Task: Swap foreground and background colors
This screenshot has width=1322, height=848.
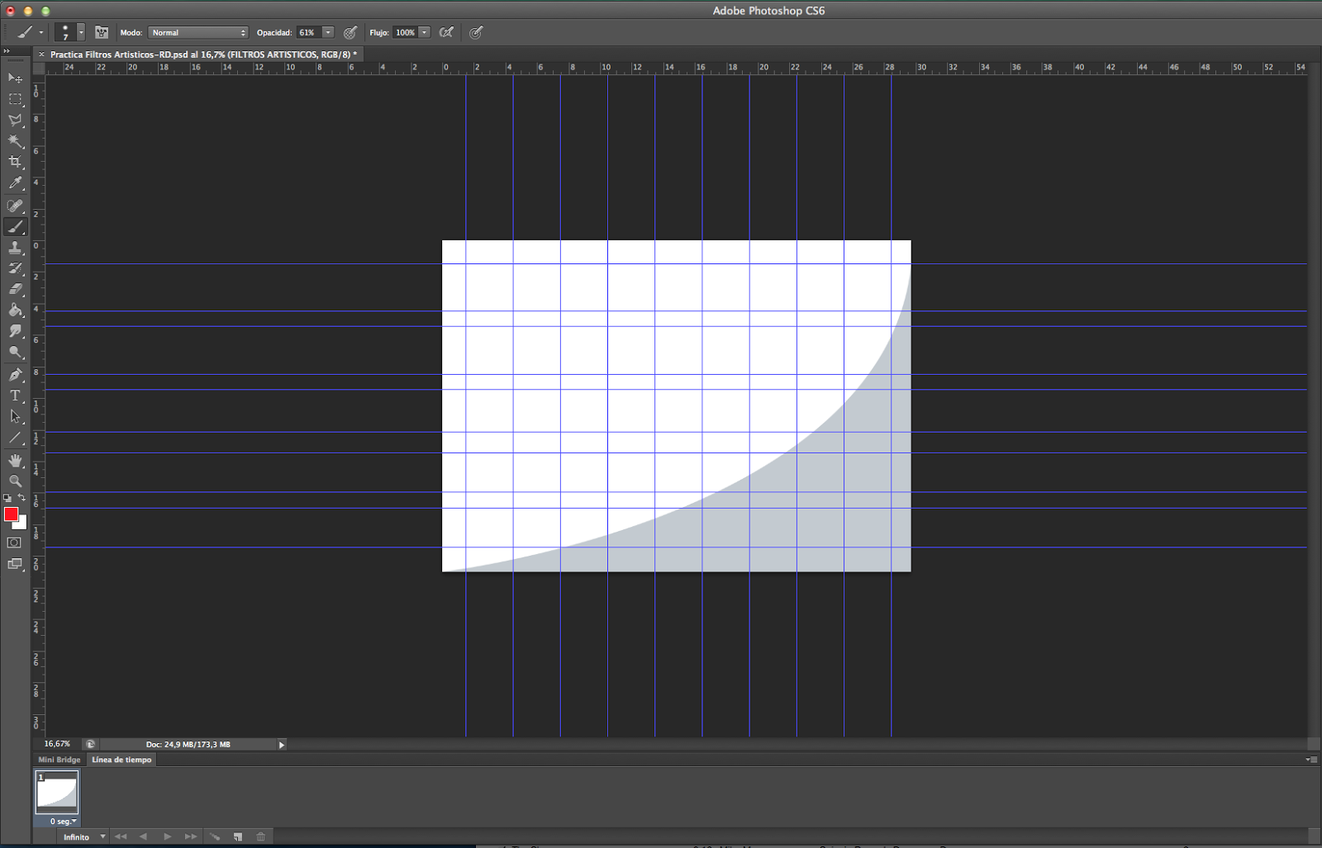Action: (x=22, y=498)
